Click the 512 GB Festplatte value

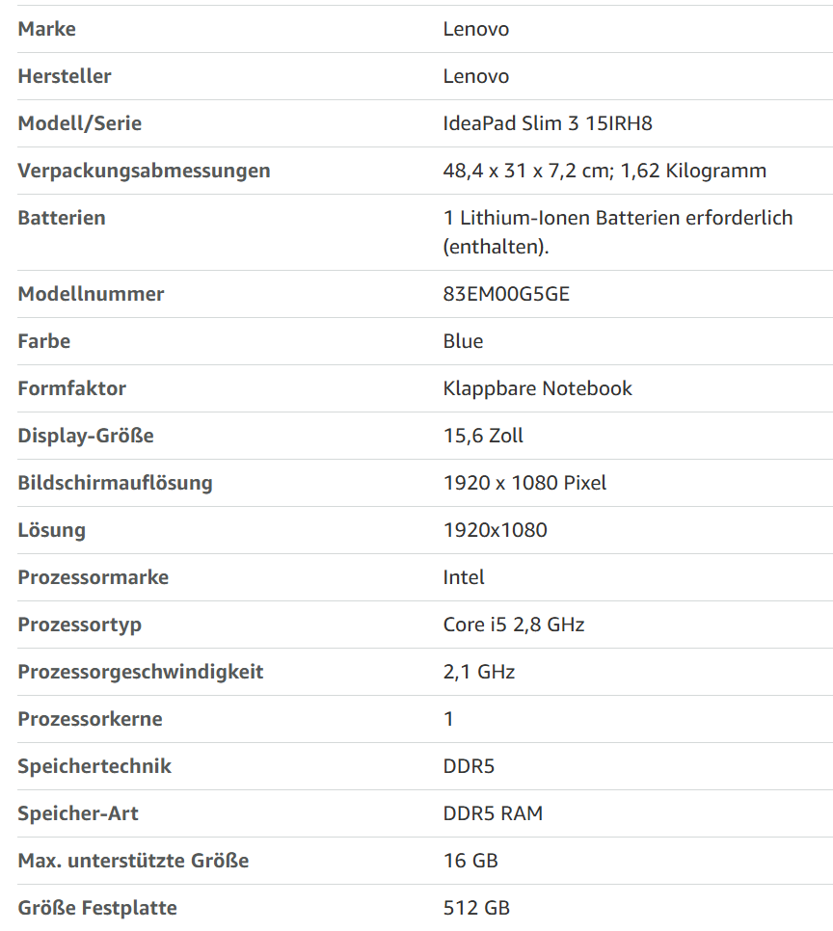pyautogui.click(x=476, y=908)
